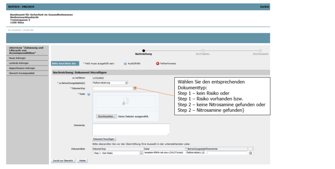This screenshot has height=169, width=335.
Task: Click the Dokument hinzufügen button
Action: [x=104, y=139]
